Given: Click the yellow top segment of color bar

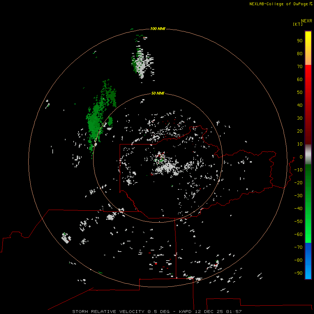Looking at the screenshot, I should (308, 48).
